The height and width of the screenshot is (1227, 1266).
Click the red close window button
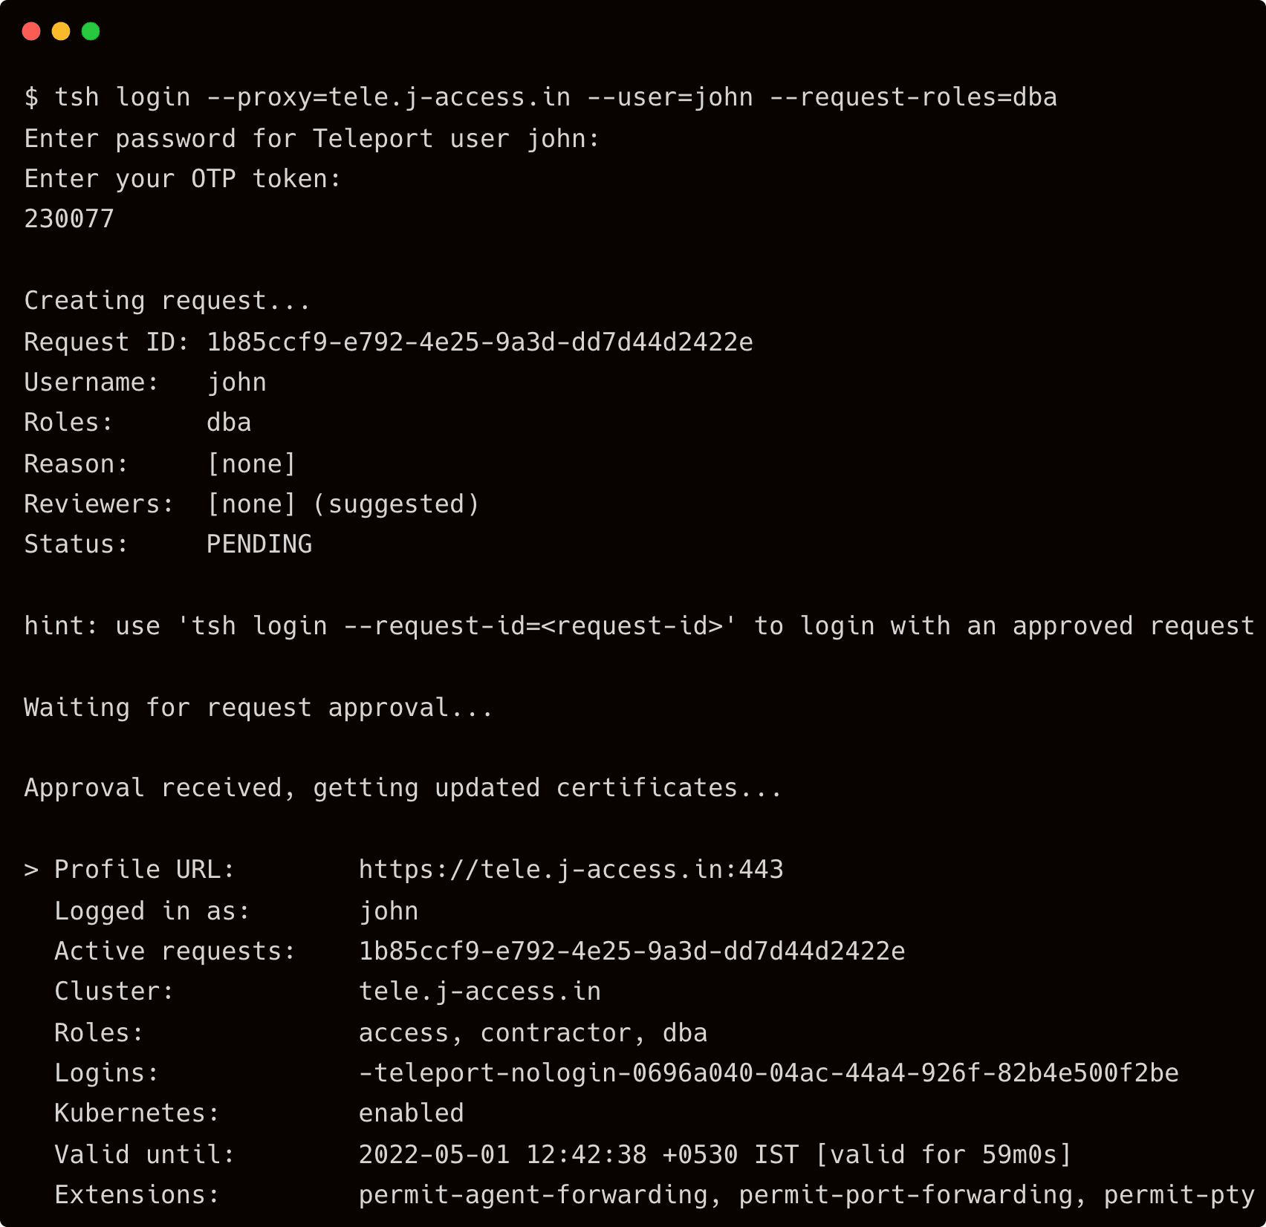click(31, 31)
